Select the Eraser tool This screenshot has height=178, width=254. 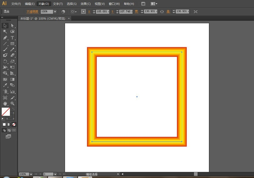[x=12, y=55]
